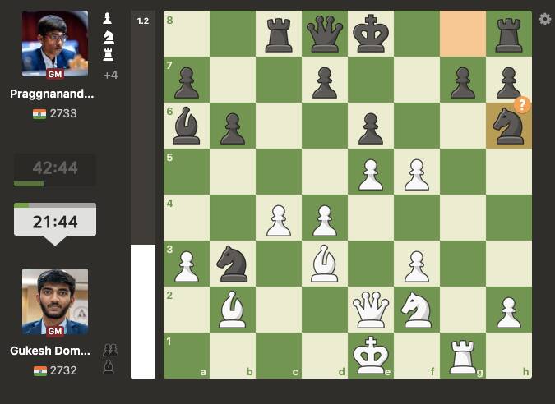The image size is (555, 404).
Task: Select the black pawn on g7
Action: (x=463, y=83)
